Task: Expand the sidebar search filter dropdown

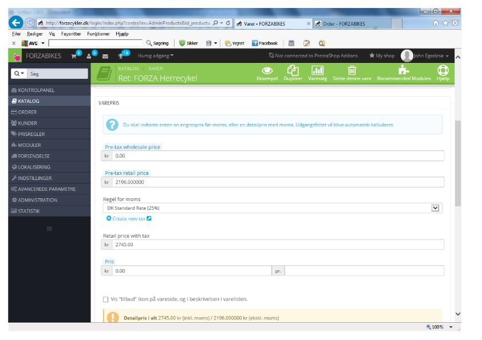Action: 19,74
